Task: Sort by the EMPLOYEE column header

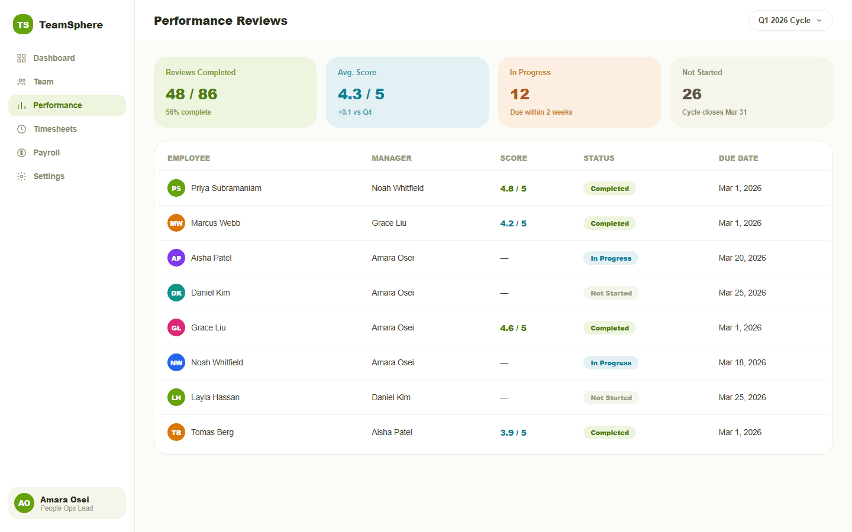Action: click(x=189, y=158)
